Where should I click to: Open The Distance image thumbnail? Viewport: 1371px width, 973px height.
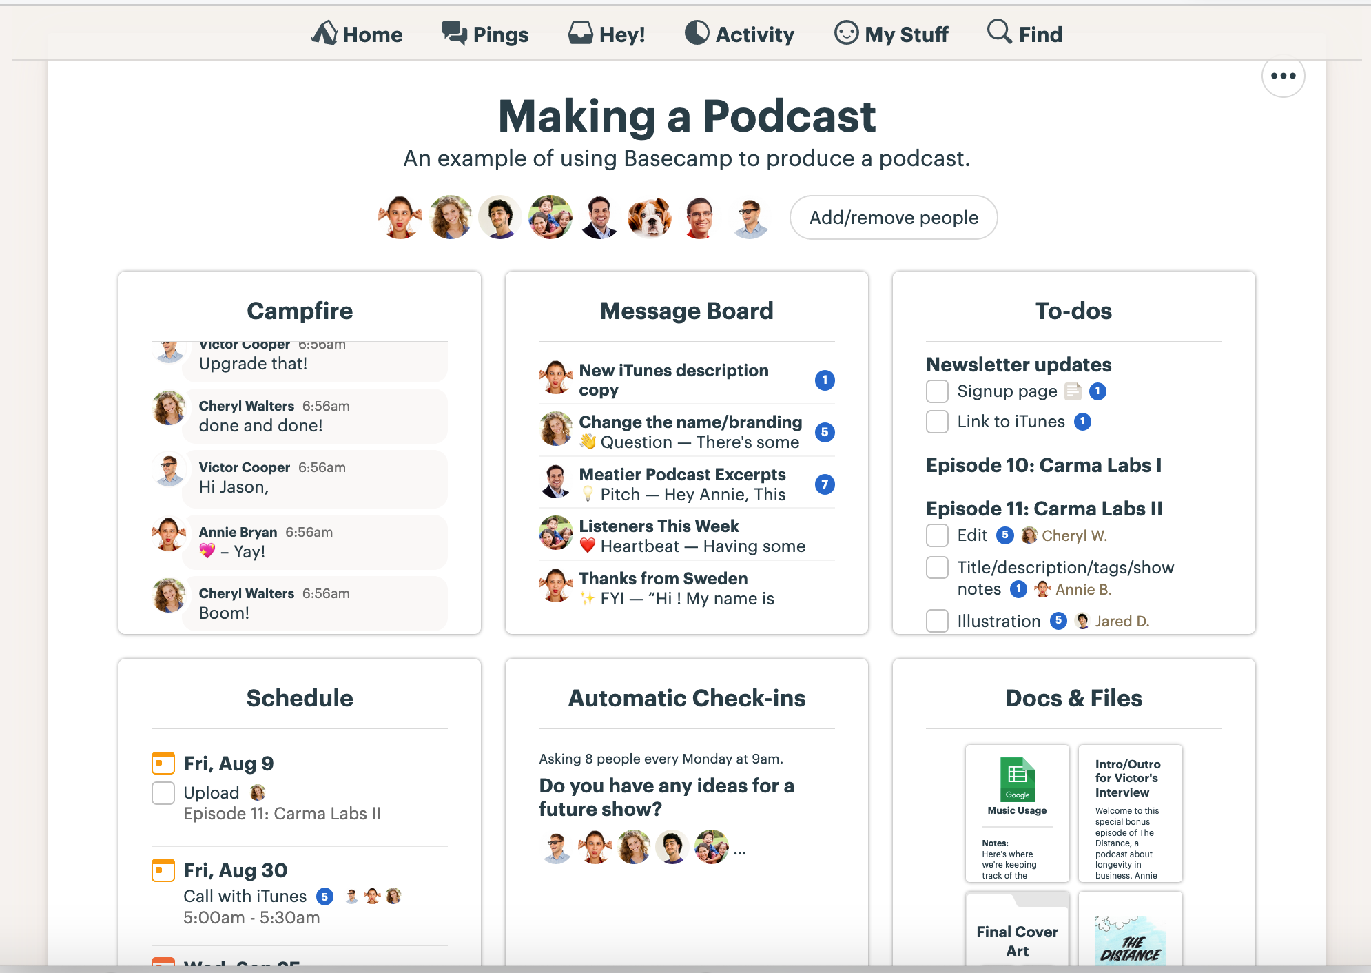click(1130, 928)
